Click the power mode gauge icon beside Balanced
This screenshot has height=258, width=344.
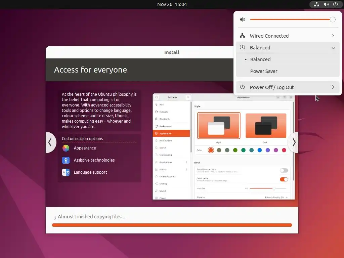(x=243, y=47)
